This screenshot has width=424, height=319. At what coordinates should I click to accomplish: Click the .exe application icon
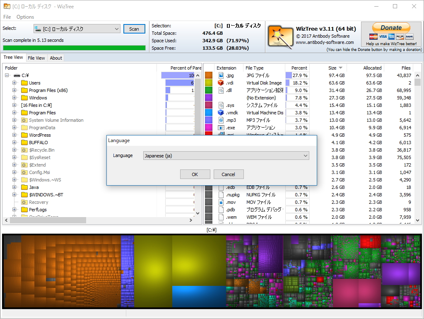click(x=221, y=128)
